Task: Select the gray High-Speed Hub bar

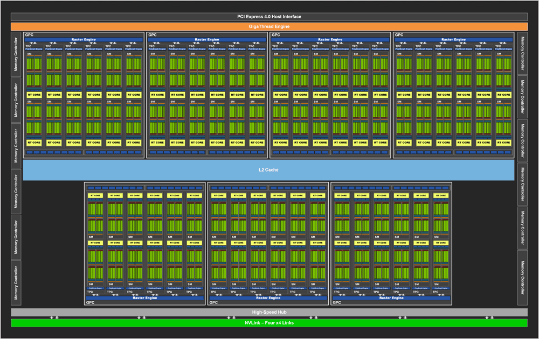Action: tap(269, 312)
